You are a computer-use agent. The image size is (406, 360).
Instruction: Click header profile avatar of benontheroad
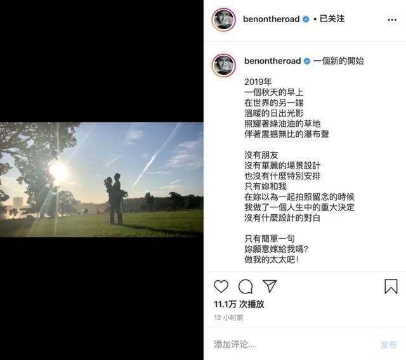224,20
